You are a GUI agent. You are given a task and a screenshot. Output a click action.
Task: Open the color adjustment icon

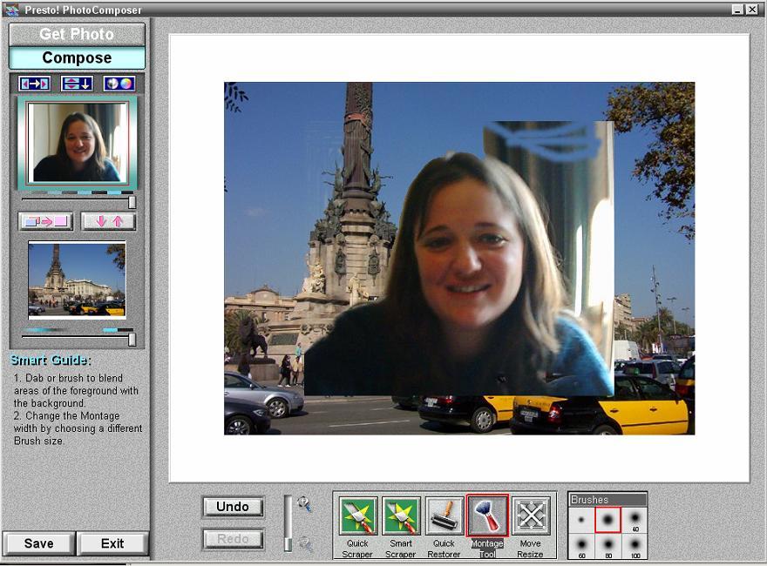pyautogui.click(x=119, y=84)
